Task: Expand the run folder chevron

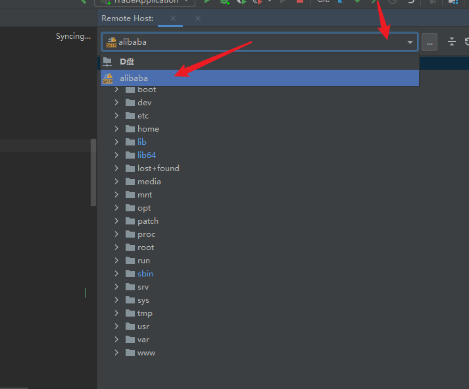Action: 116,261
